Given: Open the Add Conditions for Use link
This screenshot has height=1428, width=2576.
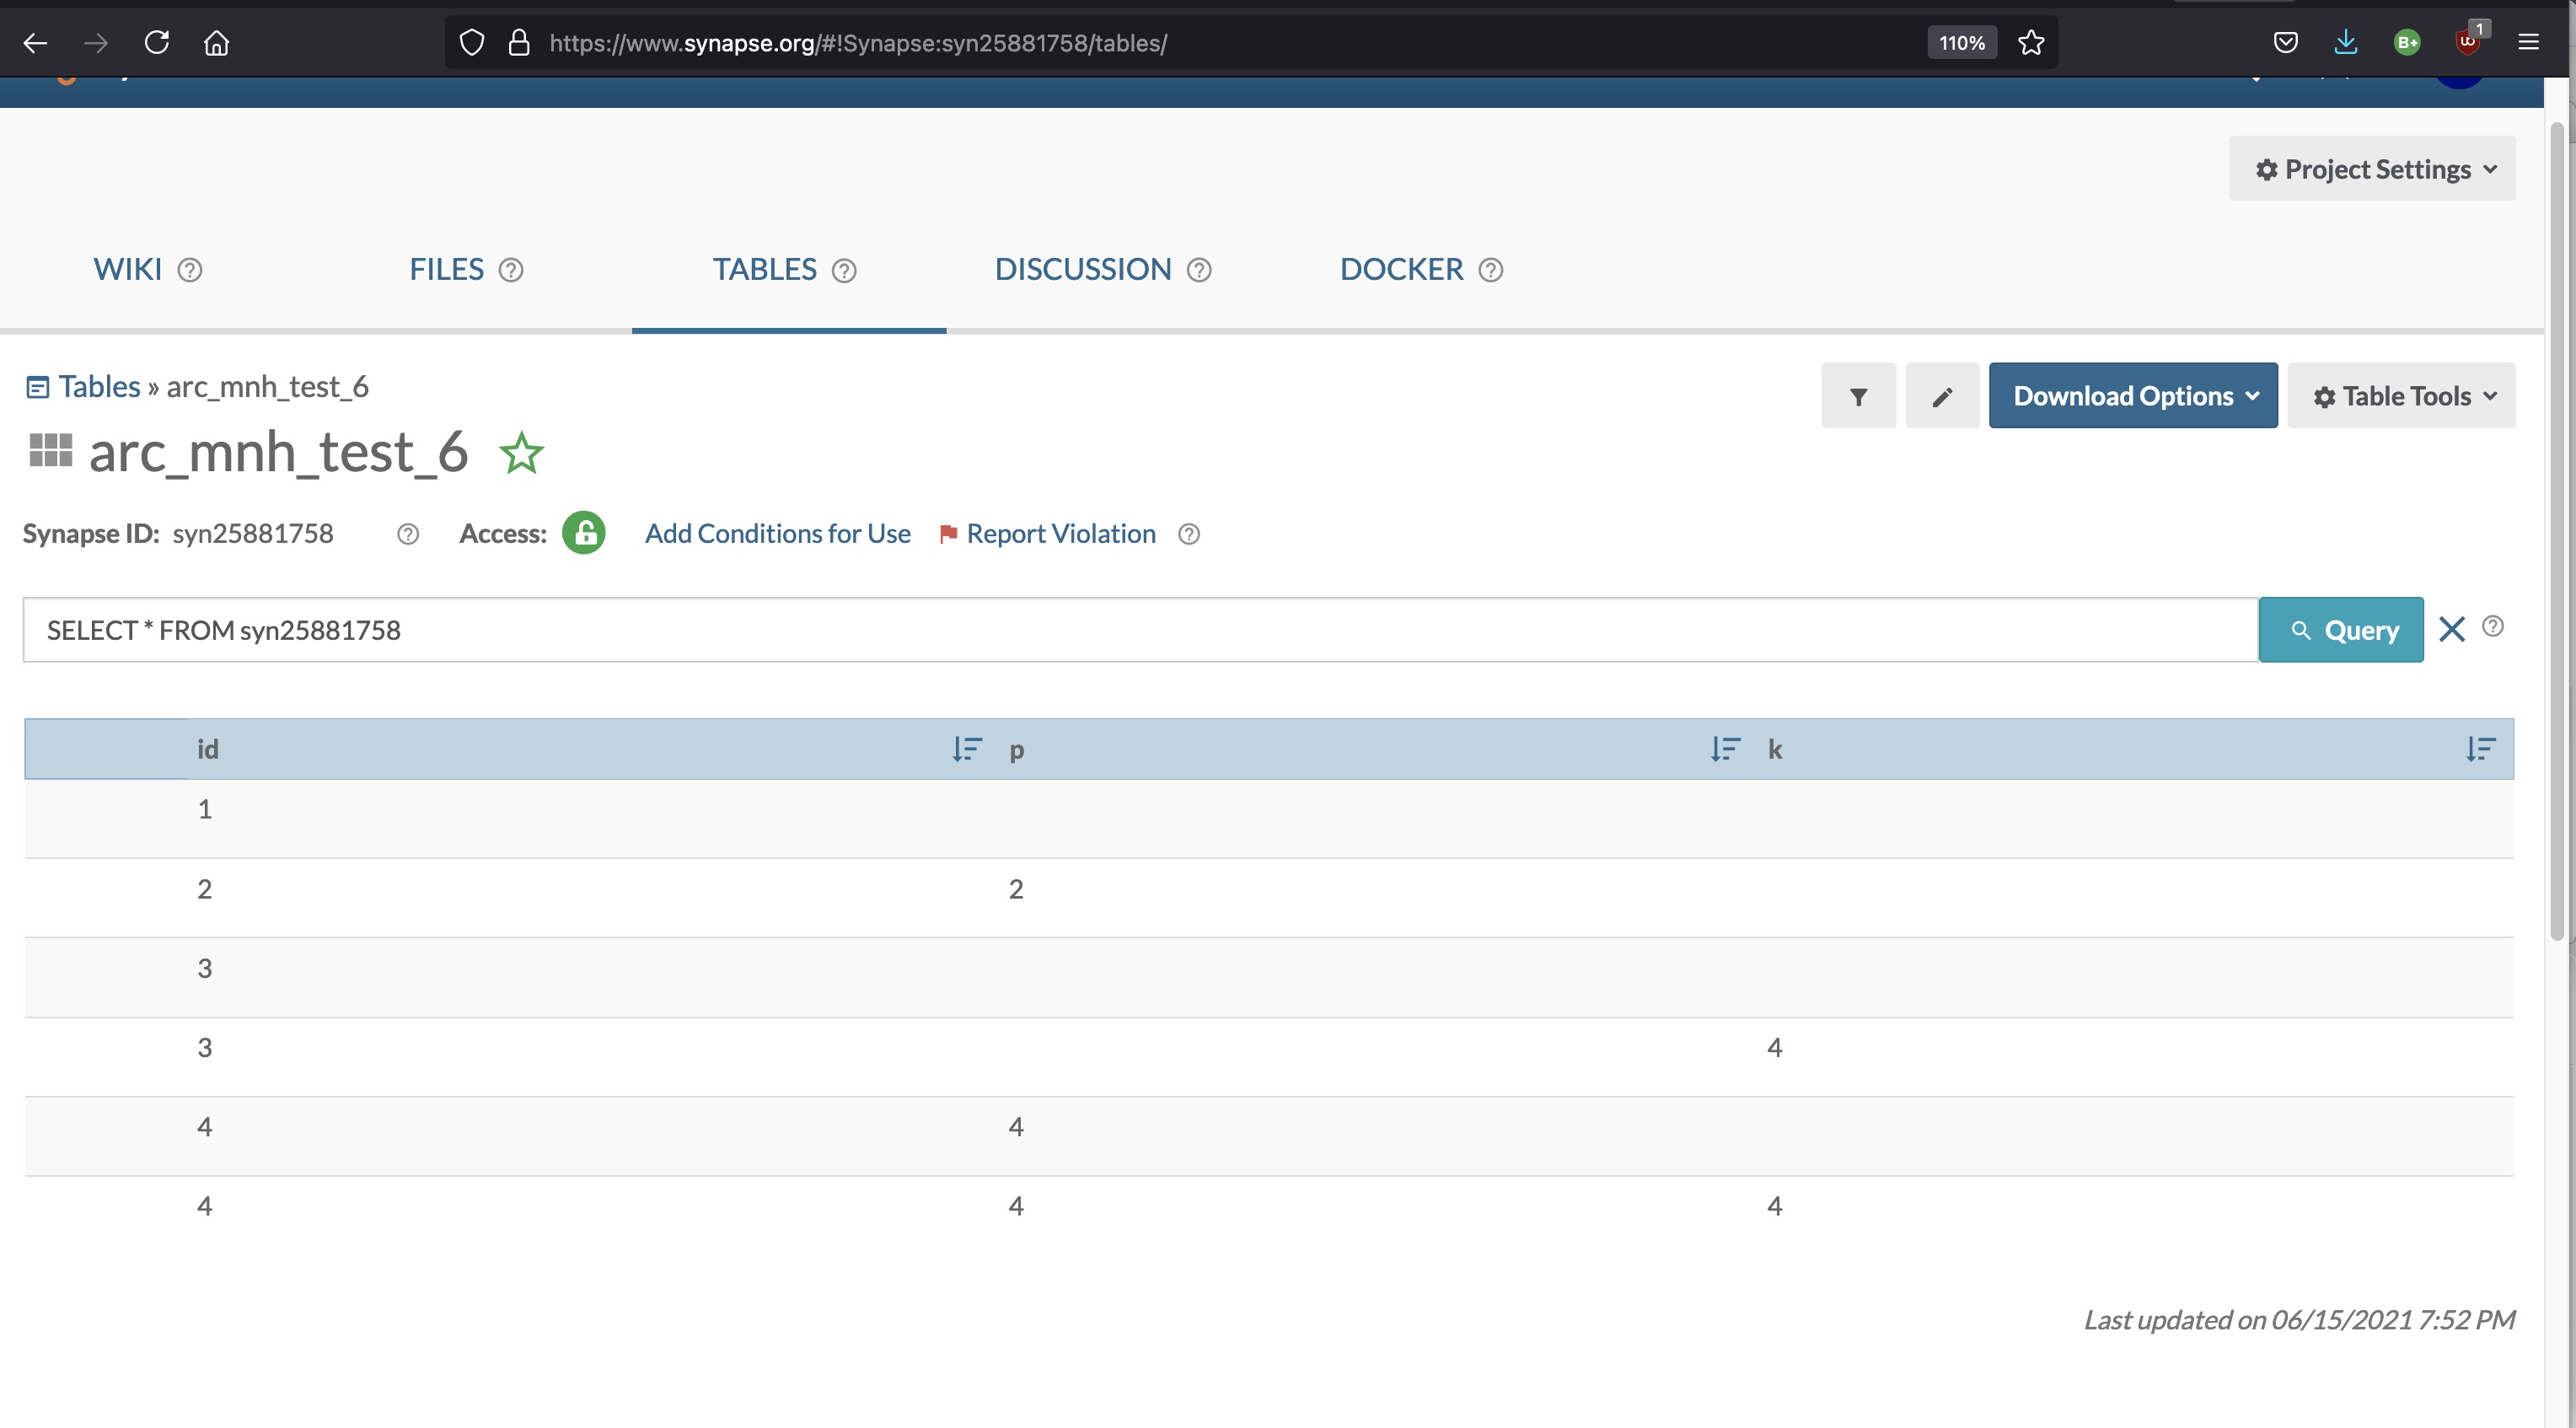Looking at the screenshot, I should pos(777,533).
